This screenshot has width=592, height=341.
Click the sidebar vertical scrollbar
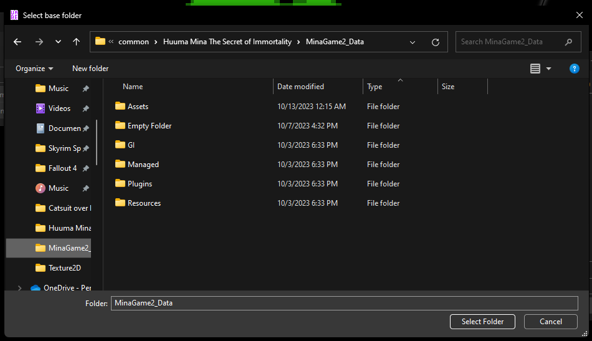(97, 143)
